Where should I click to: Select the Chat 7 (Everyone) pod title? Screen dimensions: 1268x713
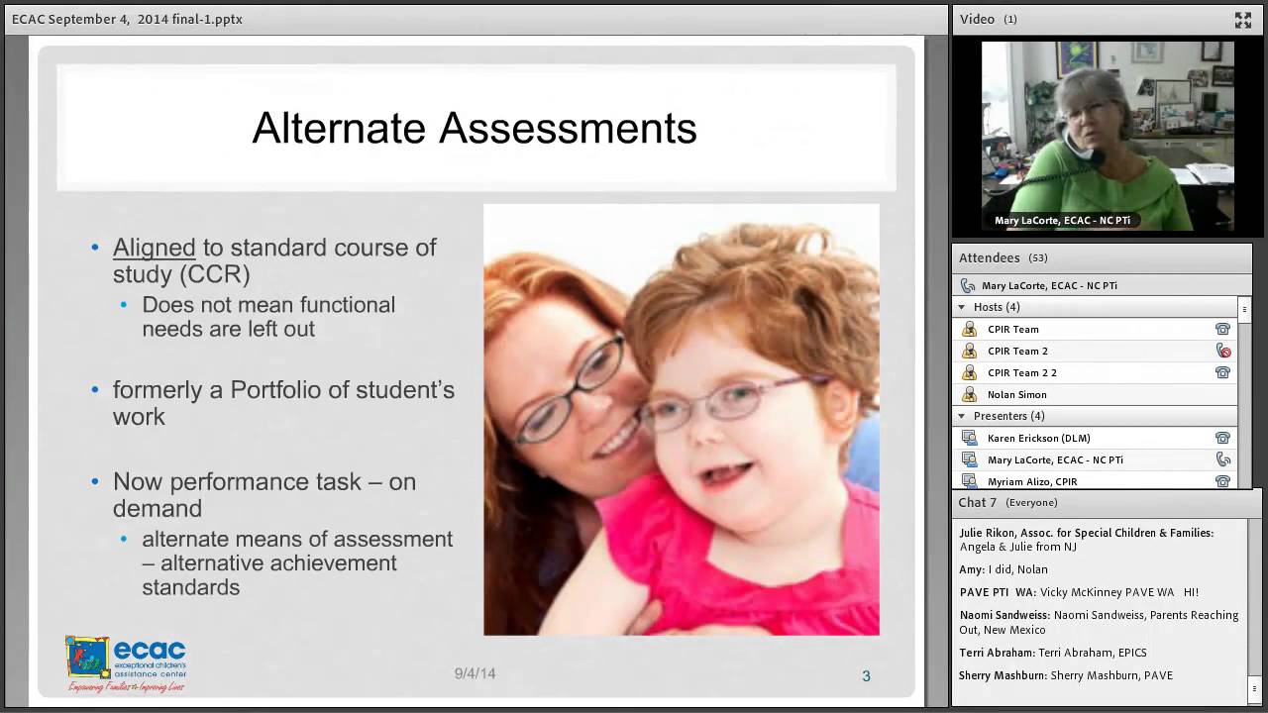point(1007,502)
